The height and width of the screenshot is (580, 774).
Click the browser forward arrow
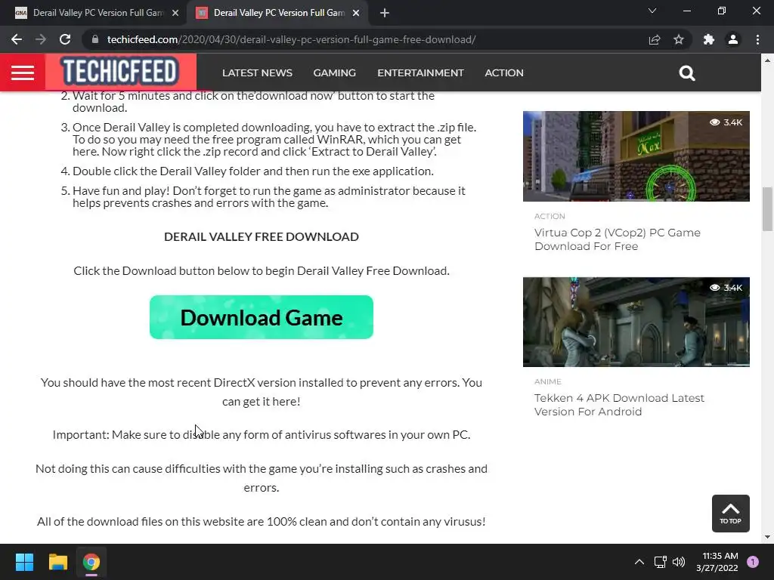tap(41, 39)
